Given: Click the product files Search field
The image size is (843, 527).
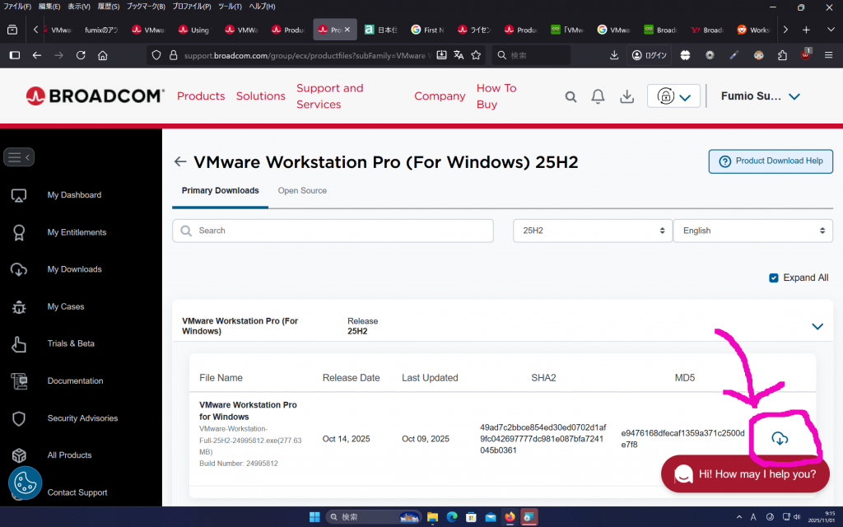Looking at the screenshot, I should pyautogui.click(x=333, y=231).
